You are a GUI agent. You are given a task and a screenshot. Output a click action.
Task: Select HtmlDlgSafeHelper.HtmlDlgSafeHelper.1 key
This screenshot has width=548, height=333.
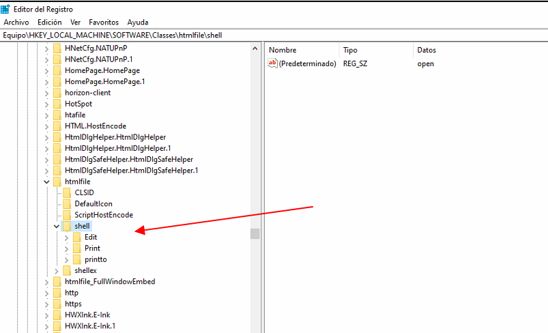[132, 171]
